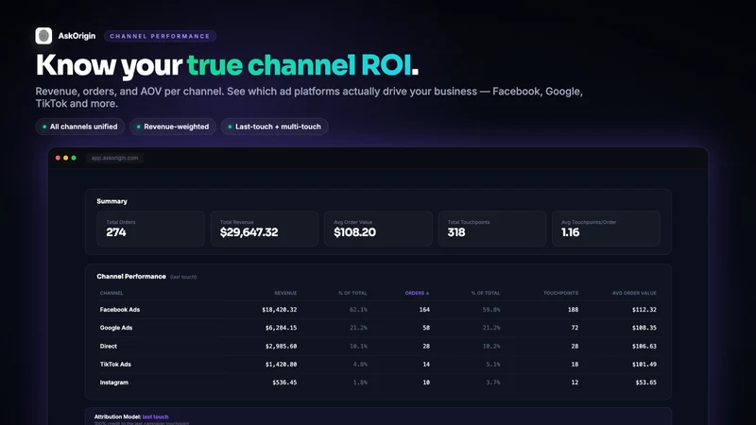
Task: Sort by the Touchpoints column header
Action: pos(560,293)
